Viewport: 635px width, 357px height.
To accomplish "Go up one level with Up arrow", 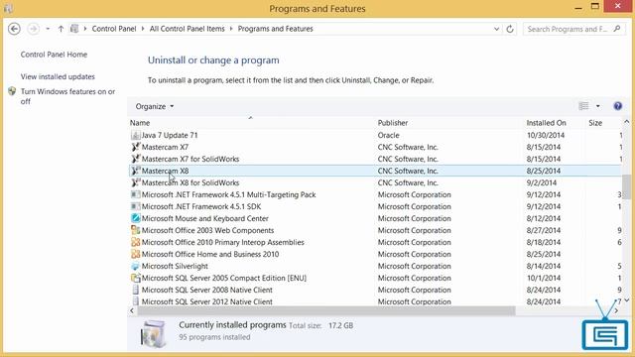I will click(61, 29).
